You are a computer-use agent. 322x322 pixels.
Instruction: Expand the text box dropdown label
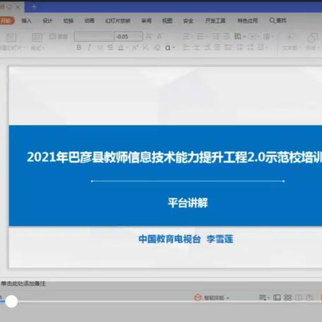point(290,48)
